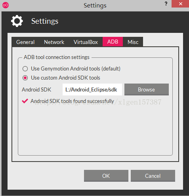Switch to the General tab
The height and width of the screenshot is (196, 189).
(x=25, y=42)
